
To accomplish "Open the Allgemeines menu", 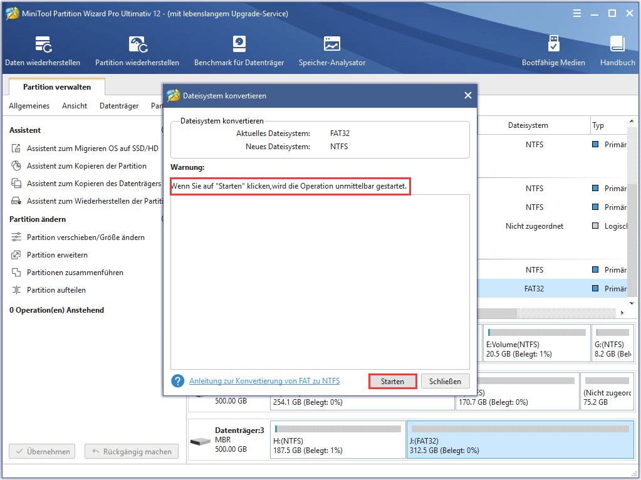I will pos(29,106).
